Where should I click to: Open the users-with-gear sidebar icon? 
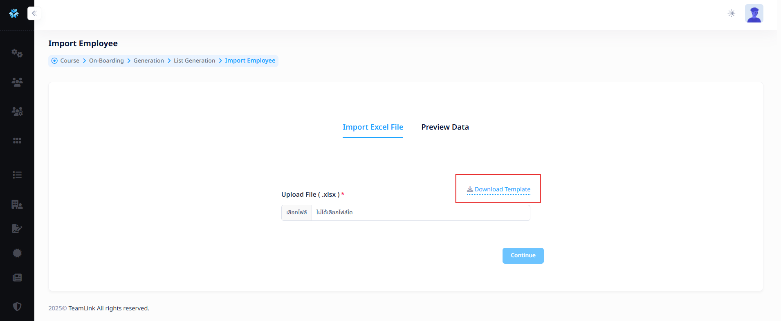[x=17, y=111]
